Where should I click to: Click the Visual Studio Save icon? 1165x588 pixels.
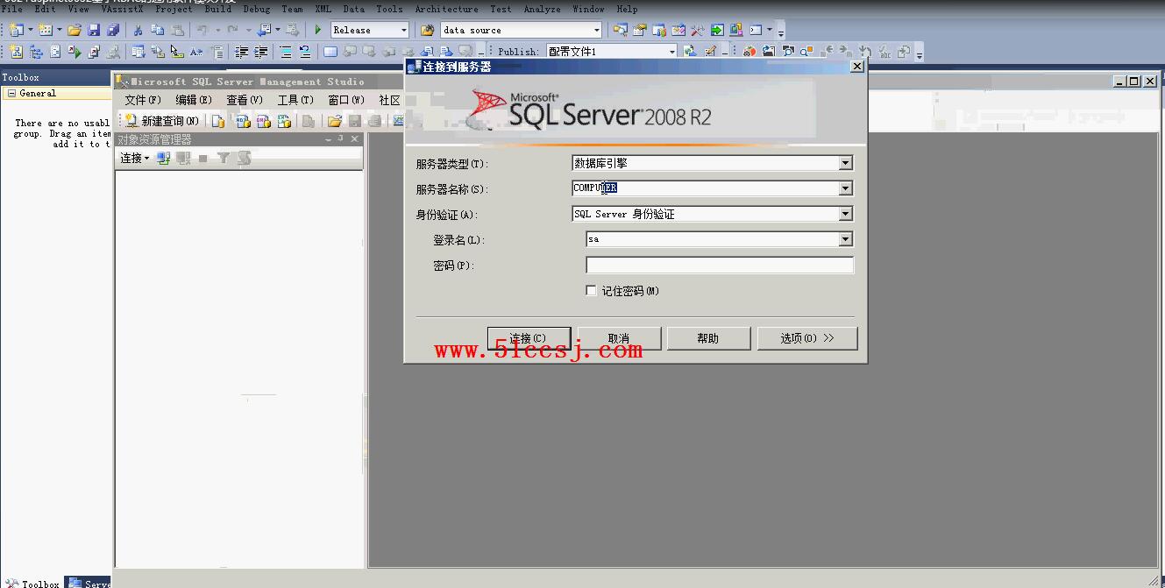94,30
